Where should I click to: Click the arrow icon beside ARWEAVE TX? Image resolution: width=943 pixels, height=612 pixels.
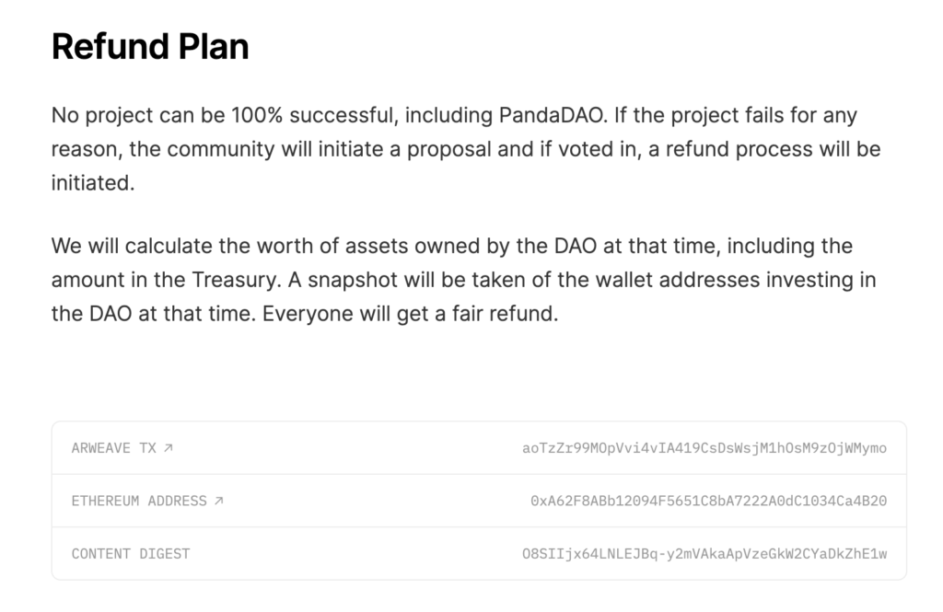pyautogui.click(x=169, y=448)
